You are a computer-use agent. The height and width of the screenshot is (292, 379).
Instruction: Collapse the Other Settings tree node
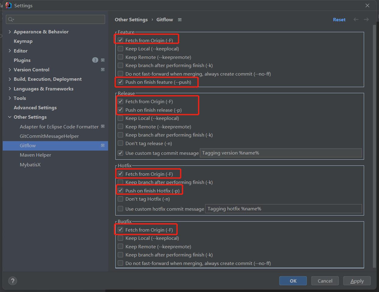(x=10, y=117)
